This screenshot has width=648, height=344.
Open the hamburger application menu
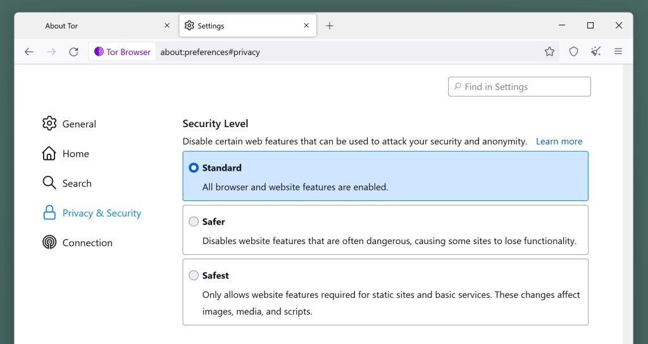[x=618, y=52]
